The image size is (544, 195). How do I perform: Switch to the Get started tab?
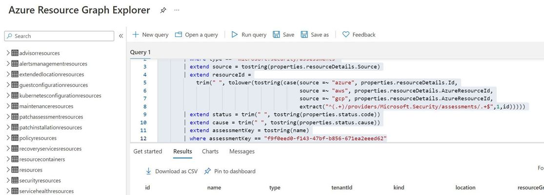(x=148, y=151)
